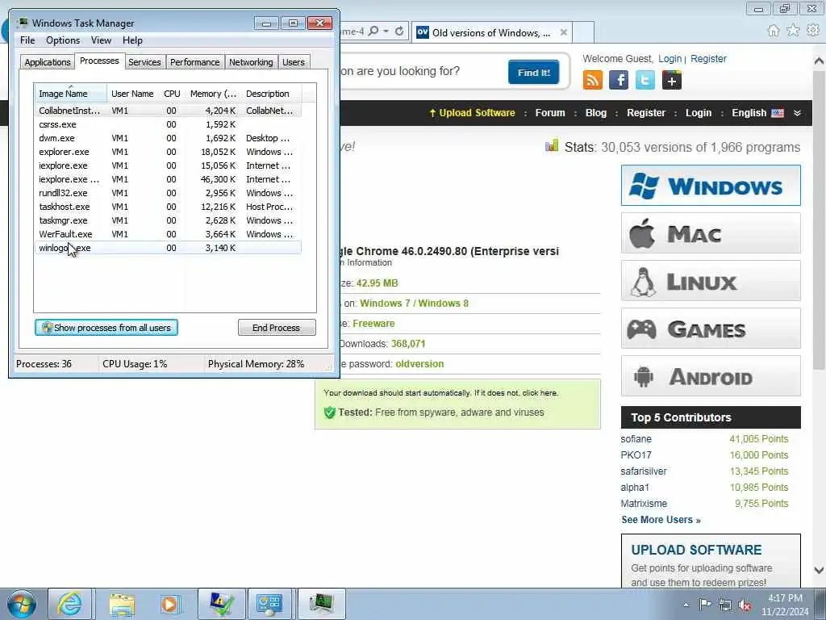The width and height of the screenshot is (826, 620).
Task: Switch to the Users tab
Action: click(294, 62)
